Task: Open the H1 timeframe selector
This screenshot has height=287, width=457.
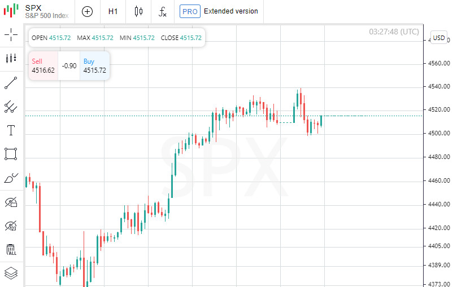Action: (x=113, y=11)
